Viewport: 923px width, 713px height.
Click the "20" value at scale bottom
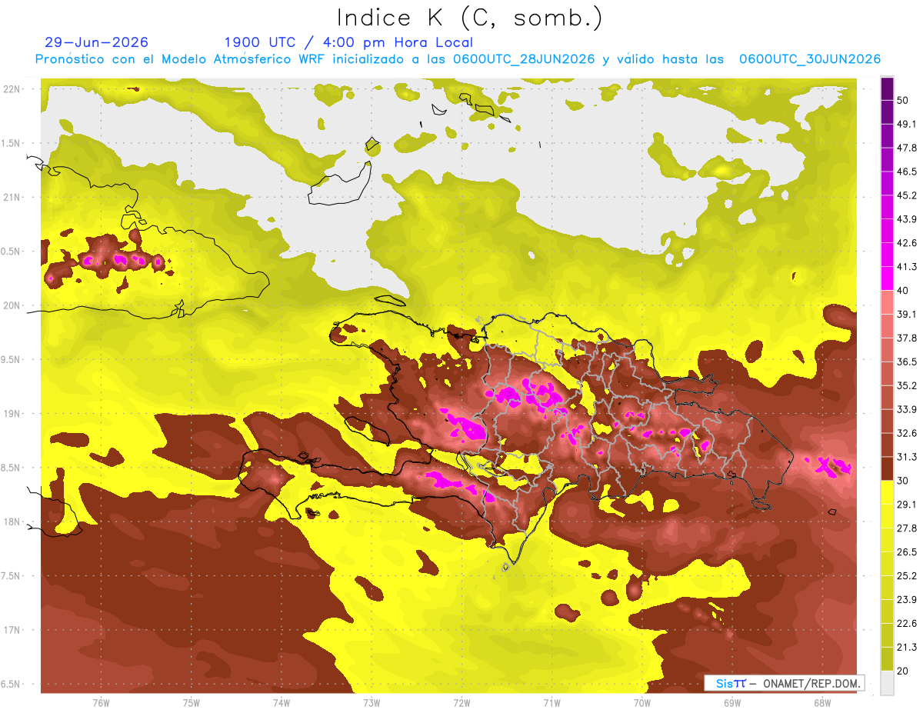pyautogui.click(x=903, y=671)
